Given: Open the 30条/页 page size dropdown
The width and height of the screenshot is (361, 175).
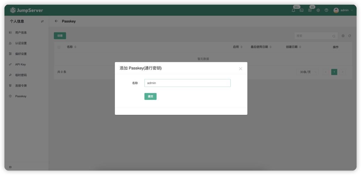Looking at the screenshot, I should click(307, 72).
